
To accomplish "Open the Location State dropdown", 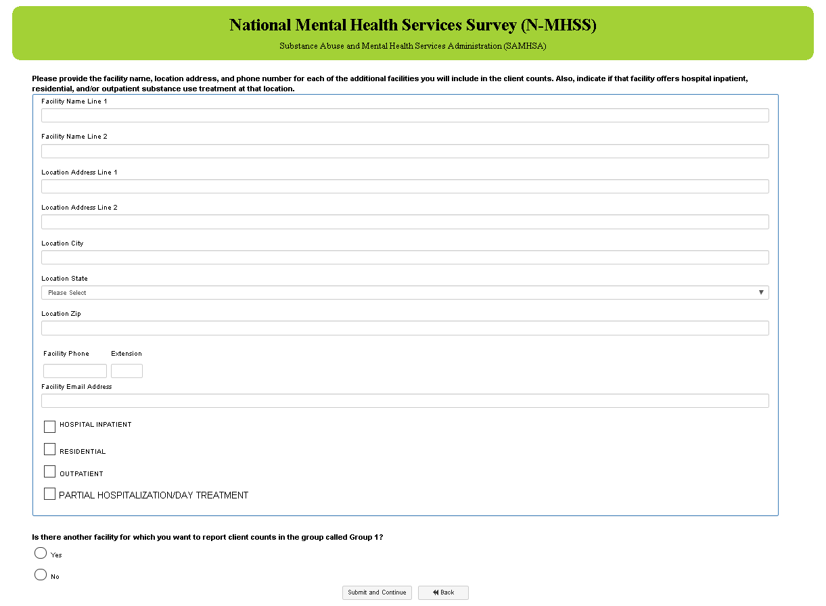I will click(405, 293).
